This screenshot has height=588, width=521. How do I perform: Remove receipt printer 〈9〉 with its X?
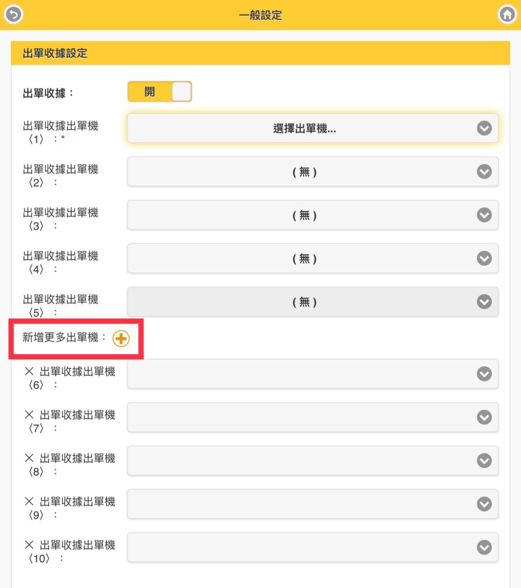coord(29,501)
